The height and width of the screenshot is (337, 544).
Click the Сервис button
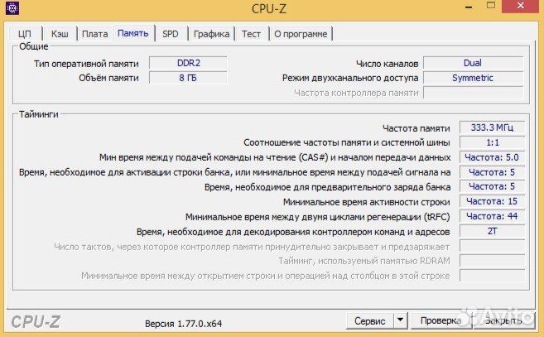(x=370, y=321)
